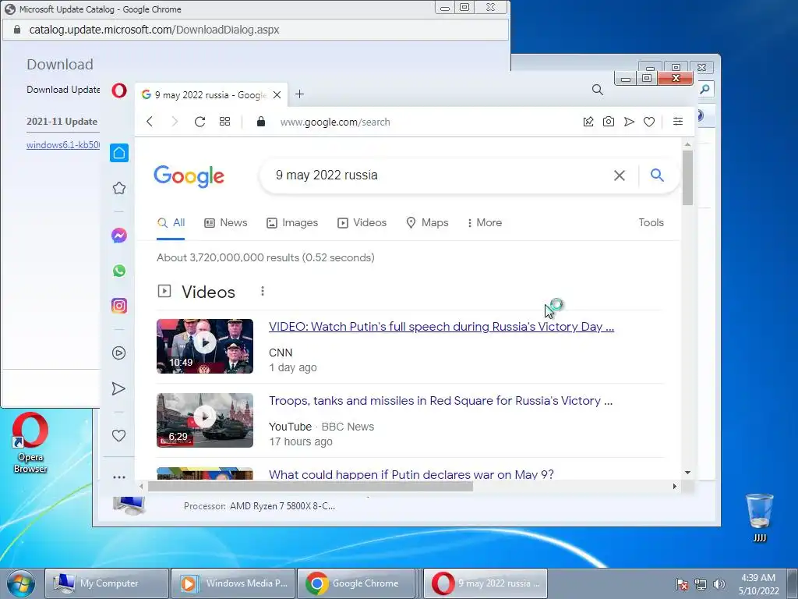Open Pinboards heart in sidebar

[118, 435]
